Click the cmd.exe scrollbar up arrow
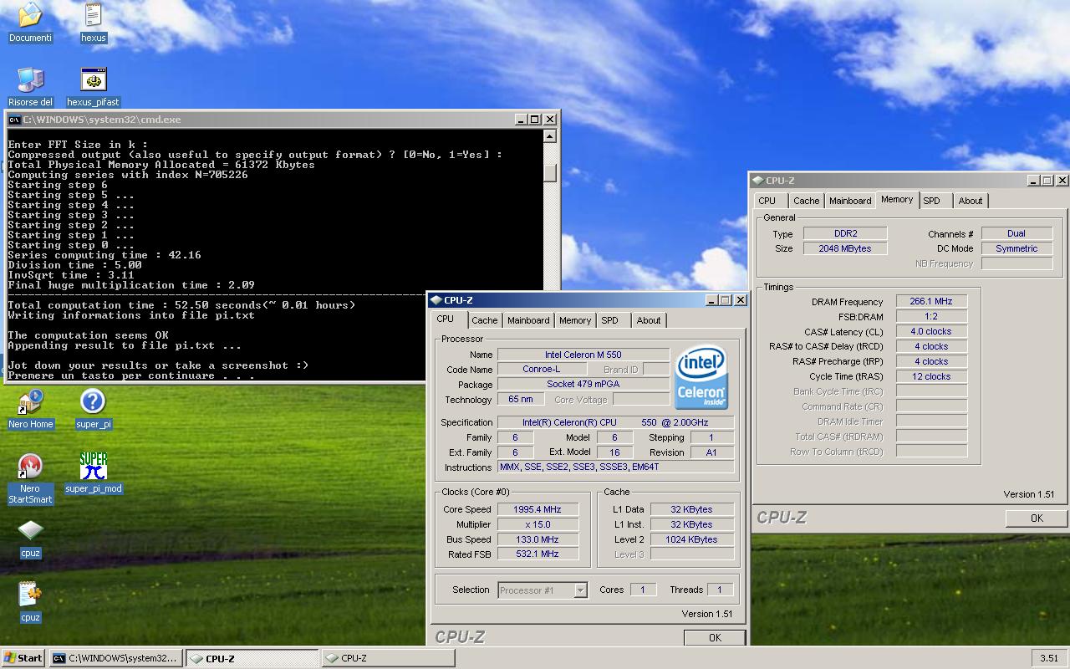 click(x=550, y=135)
